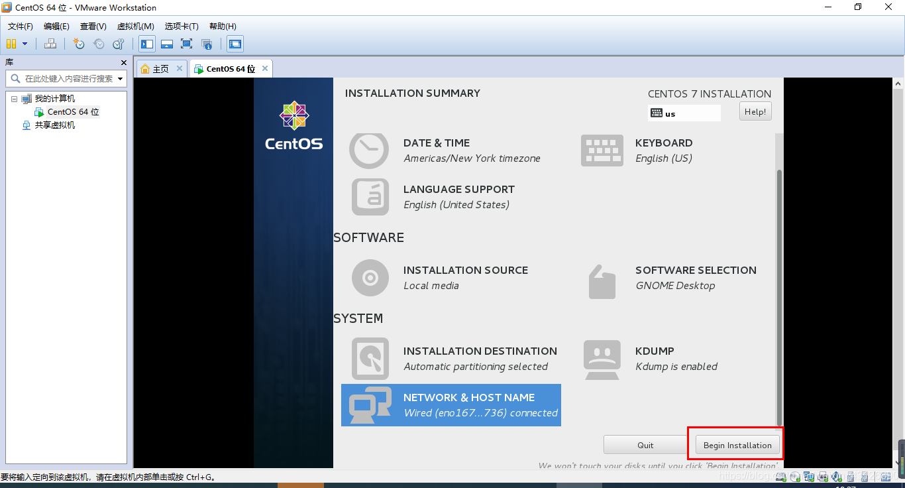The height and width of the screenshot is (488, 905).
Task: Open the library search dropdown arrow
Action: click(121, 79)
